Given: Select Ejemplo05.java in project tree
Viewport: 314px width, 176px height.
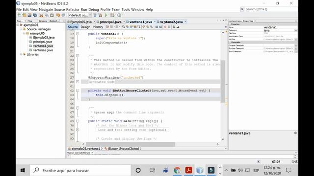Looking at the screenshot, I should (44, 38).
